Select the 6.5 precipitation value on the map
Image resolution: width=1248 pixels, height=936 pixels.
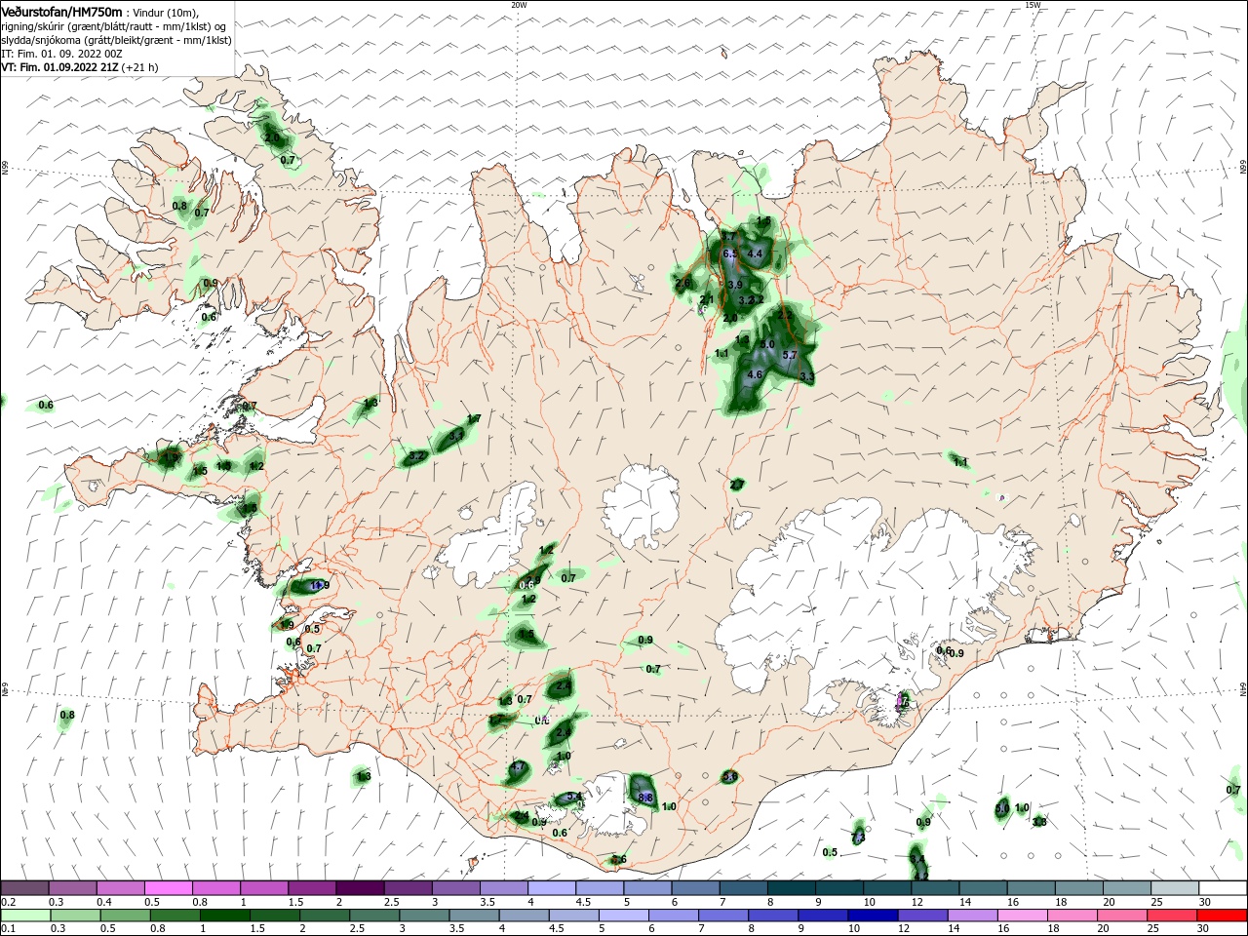[731, 253]
